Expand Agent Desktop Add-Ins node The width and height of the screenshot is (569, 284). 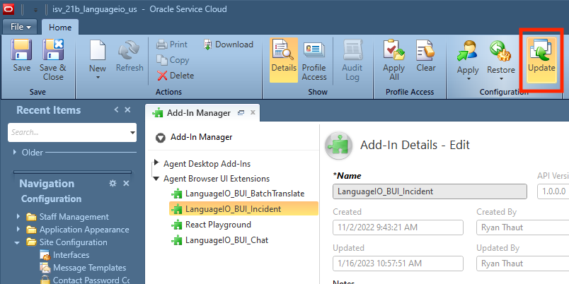coord(156,162)
